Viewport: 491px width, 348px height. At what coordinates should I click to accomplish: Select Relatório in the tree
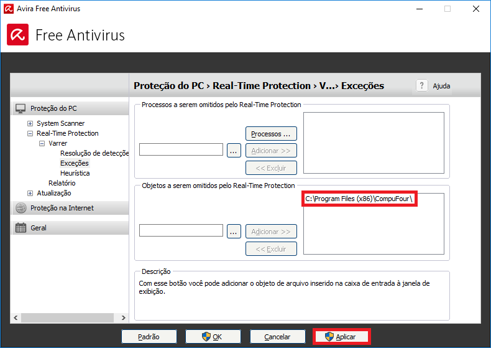(62, 183)
